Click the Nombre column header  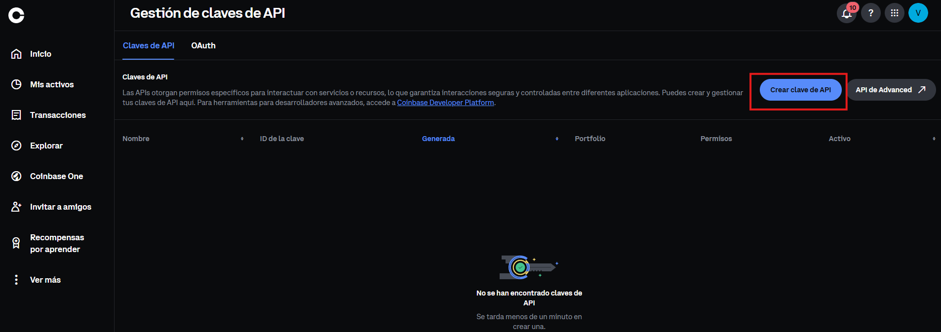136,139
